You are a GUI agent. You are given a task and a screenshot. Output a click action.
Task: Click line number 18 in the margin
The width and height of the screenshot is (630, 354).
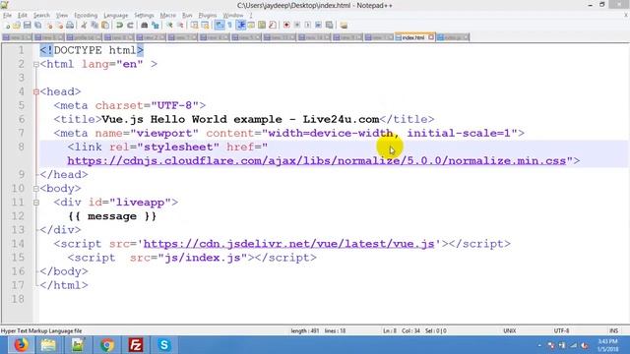18,299
